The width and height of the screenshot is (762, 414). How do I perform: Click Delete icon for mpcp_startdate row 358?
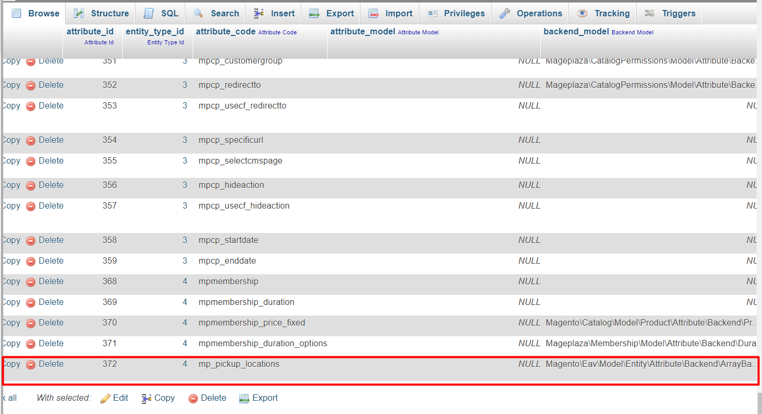pyautogui.click(x=31, y=240)
